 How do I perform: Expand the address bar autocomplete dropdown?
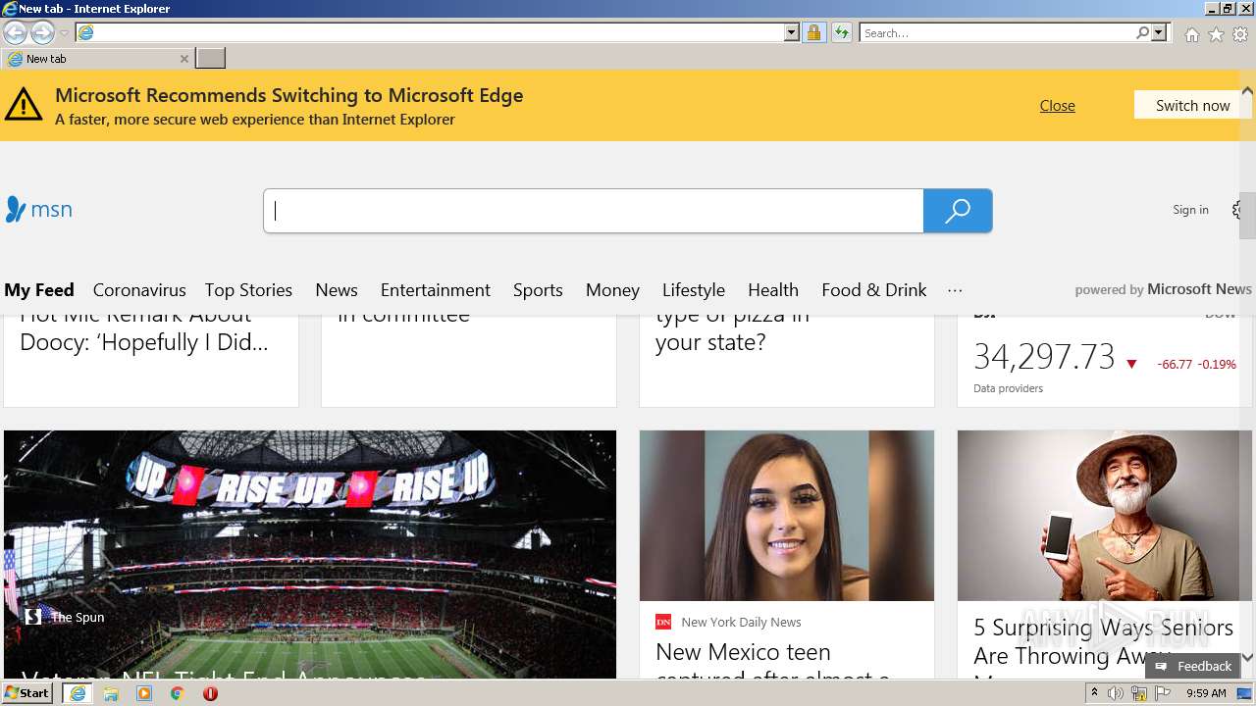point(792,32)
